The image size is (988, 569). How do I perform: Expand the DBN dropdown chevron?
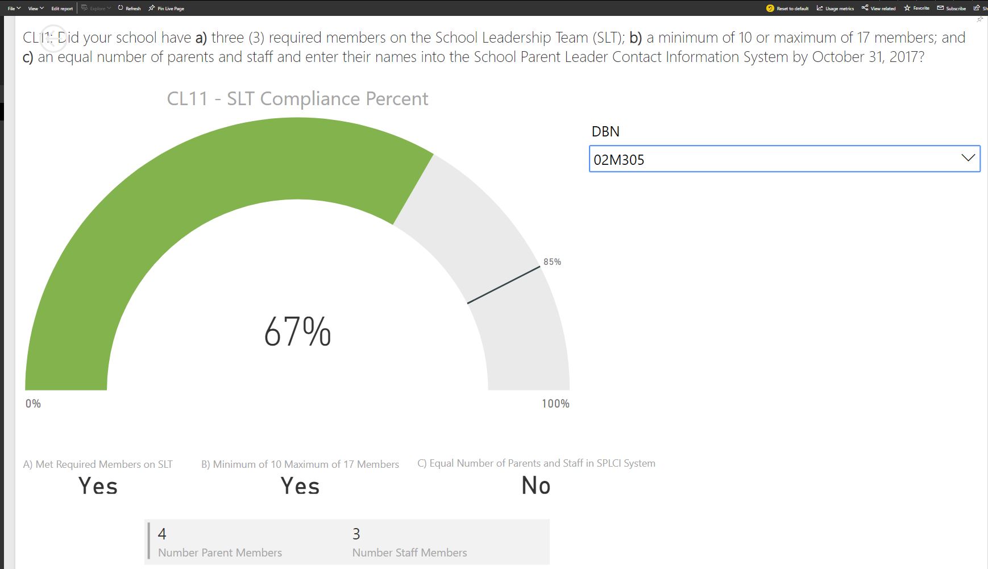coord(968,158)
